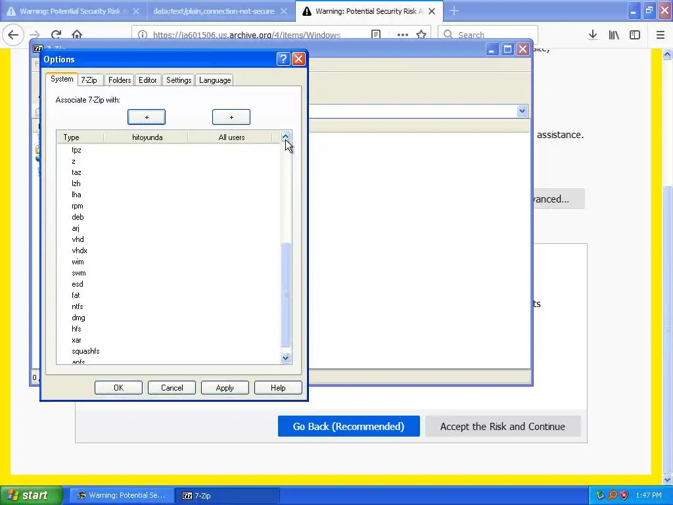
Task: Open the Editor tab
Action: pyautogui.click(x=148, y=80)
